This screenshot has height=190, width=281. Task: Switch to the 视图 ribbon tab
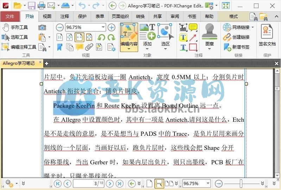(47, 17)
